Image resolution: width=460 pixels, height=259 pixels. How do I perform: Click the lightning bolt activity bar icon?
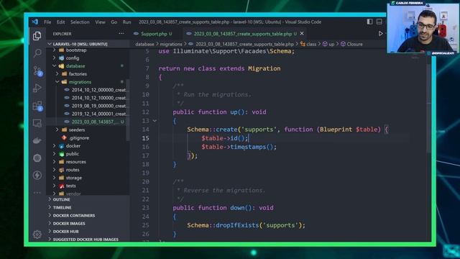[x=37, y=176]
